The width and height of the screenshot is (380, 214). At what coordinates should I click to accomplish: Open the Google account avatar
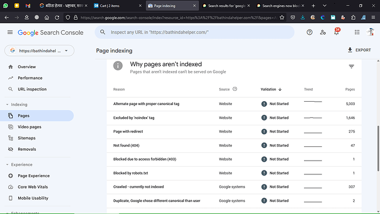pyautogui.click(x=370, y=32)
